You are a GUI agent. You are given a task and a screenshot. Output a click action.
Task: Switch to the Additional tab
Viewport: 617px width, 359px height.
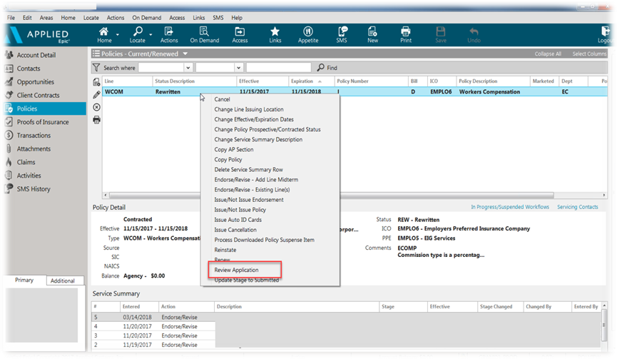click(x=63, y=280)
